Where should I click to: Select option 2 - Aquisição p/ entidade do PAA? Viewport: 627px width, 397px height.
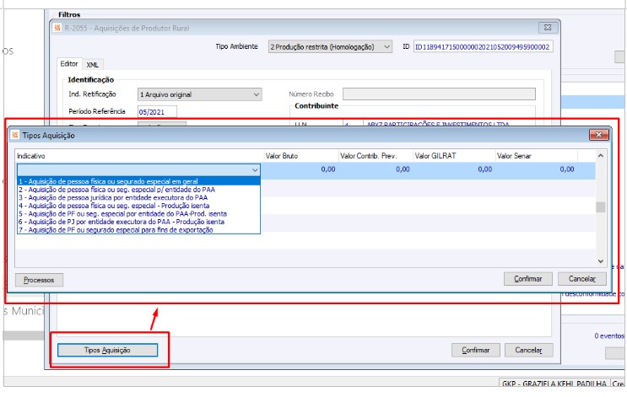pyautogui.click(x=138, y=190)
